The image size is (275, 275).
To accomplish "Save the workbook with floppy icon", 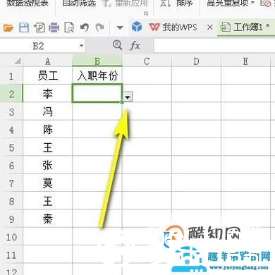I will 24,28.
